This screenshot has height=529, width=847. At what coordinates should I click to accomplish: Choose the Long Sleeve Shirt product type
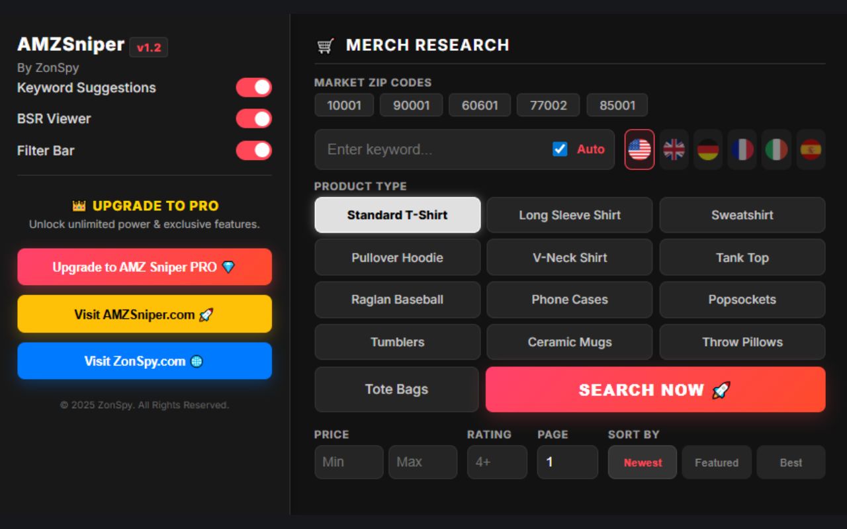tap(570, 215)
